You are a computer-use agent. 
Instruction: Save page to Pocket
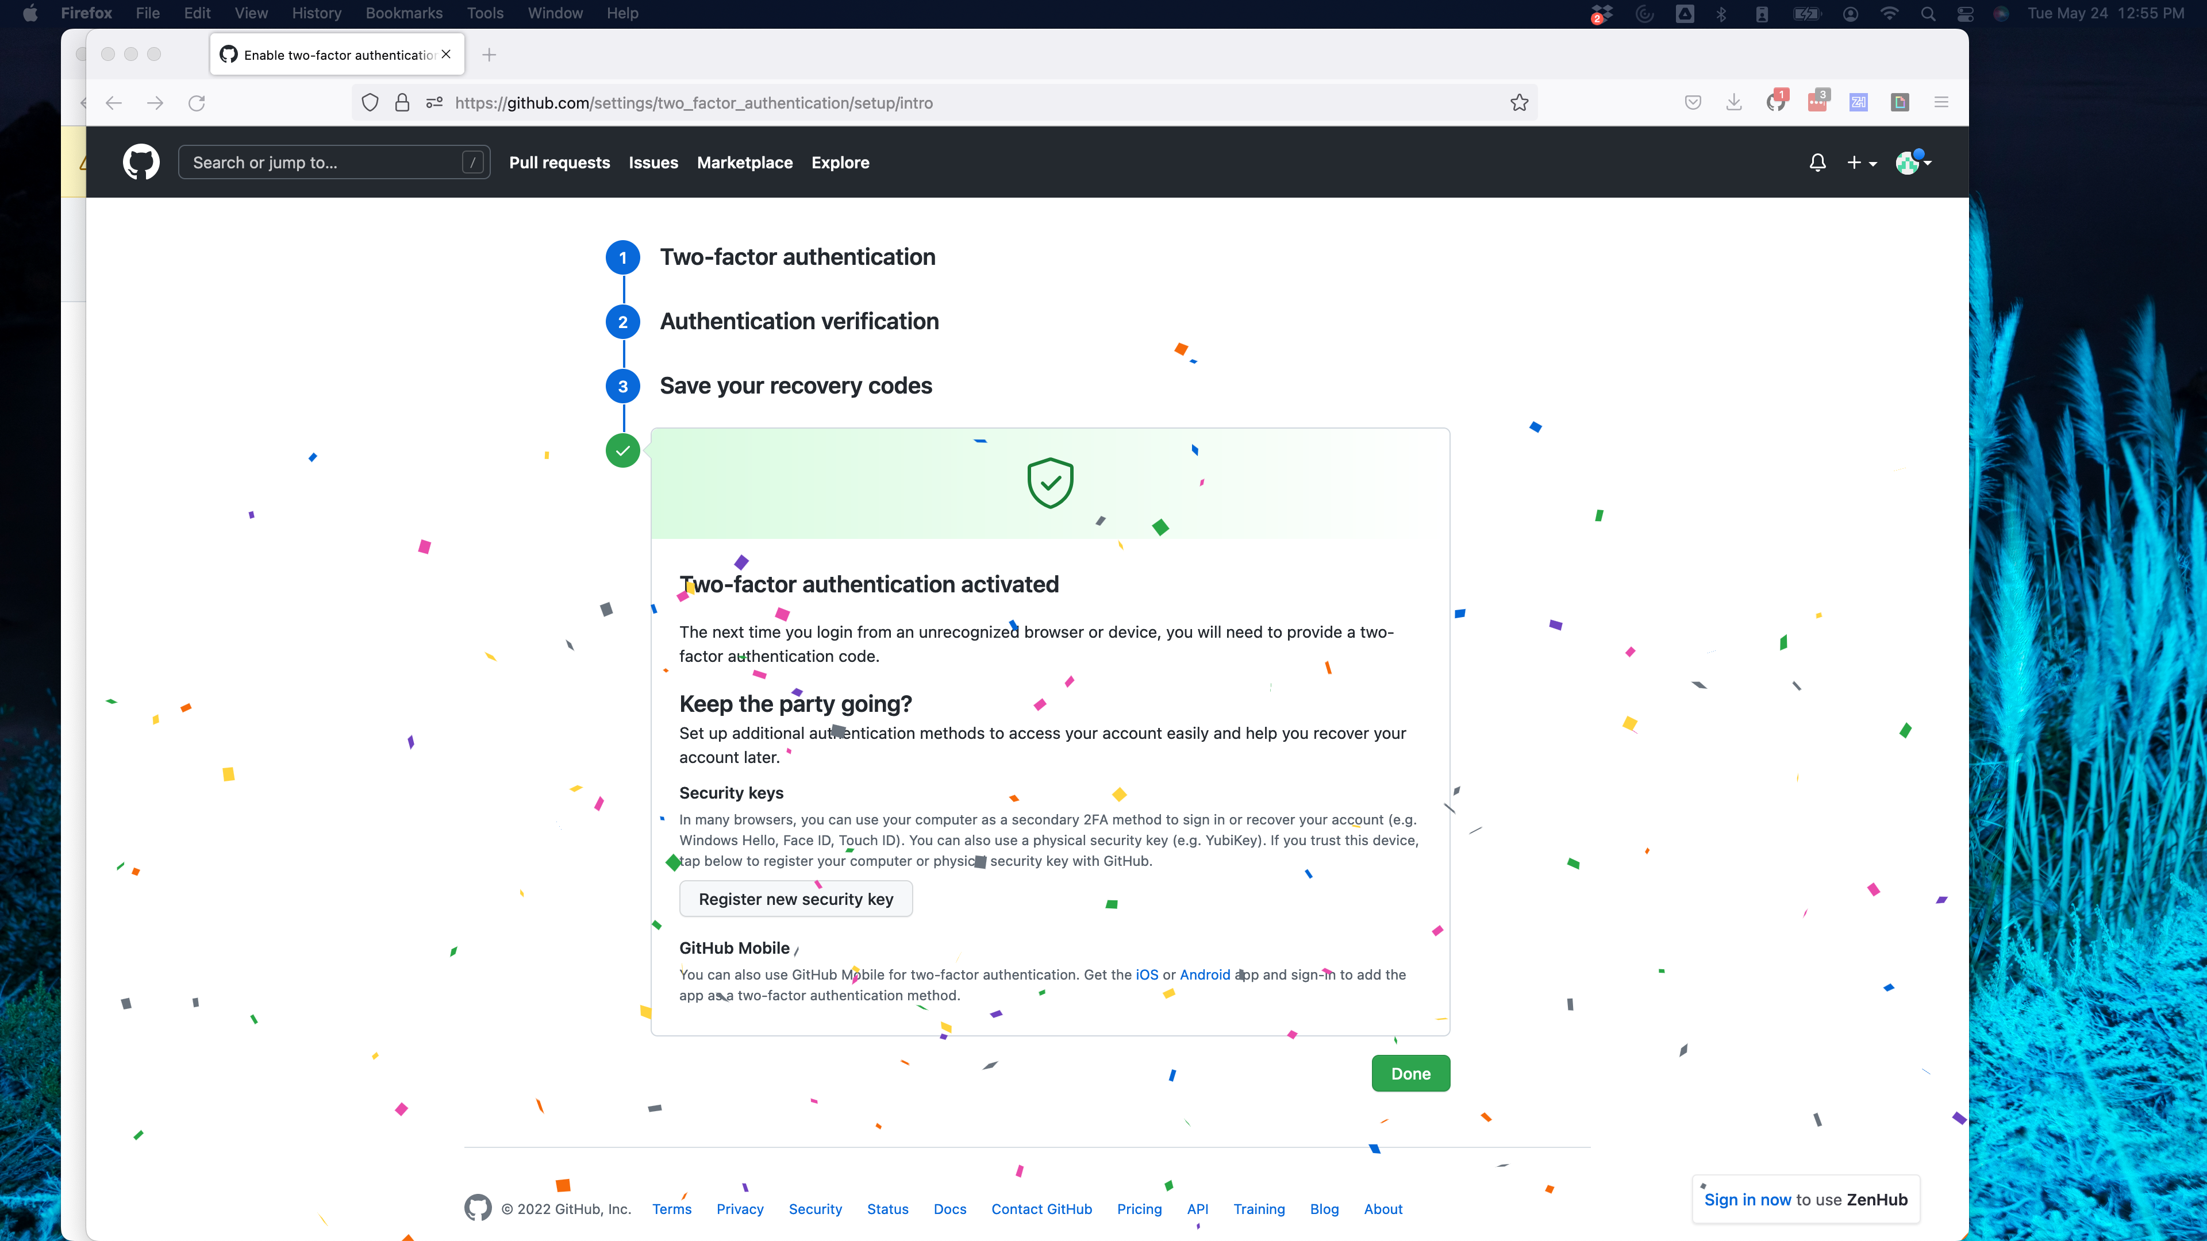click(1693, 103)
